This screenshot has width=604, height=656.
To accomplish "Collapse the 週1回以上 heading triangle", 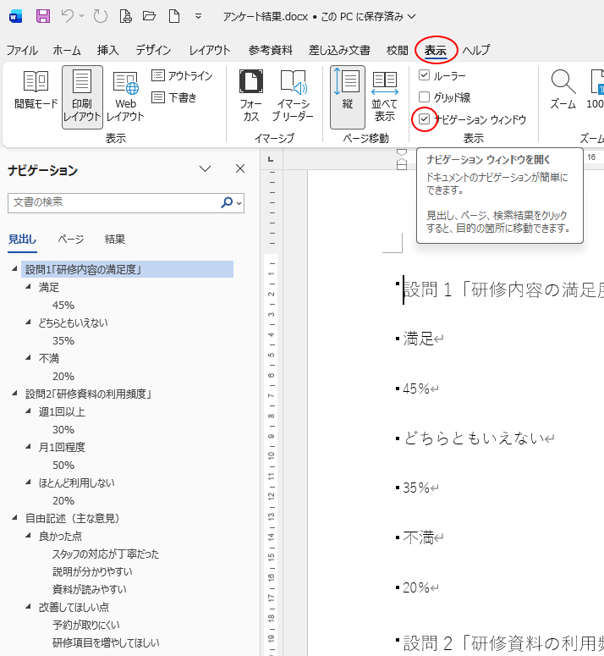I will tap(28, 411).
